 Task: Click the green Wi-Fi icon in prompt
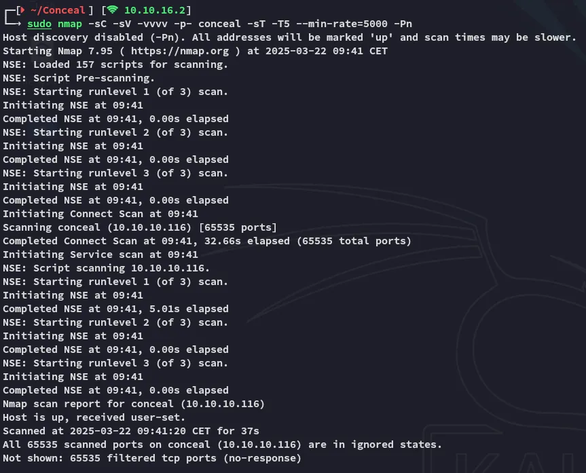pos(113,10)
